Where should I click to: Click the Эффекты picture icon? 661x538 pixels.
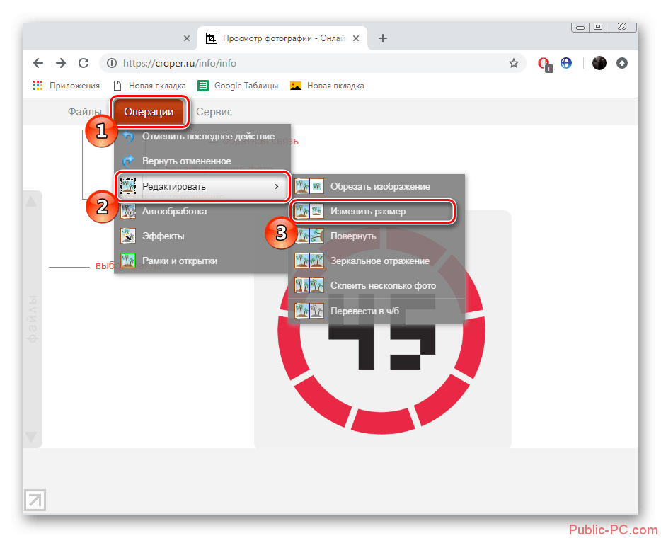coord(128,236)
